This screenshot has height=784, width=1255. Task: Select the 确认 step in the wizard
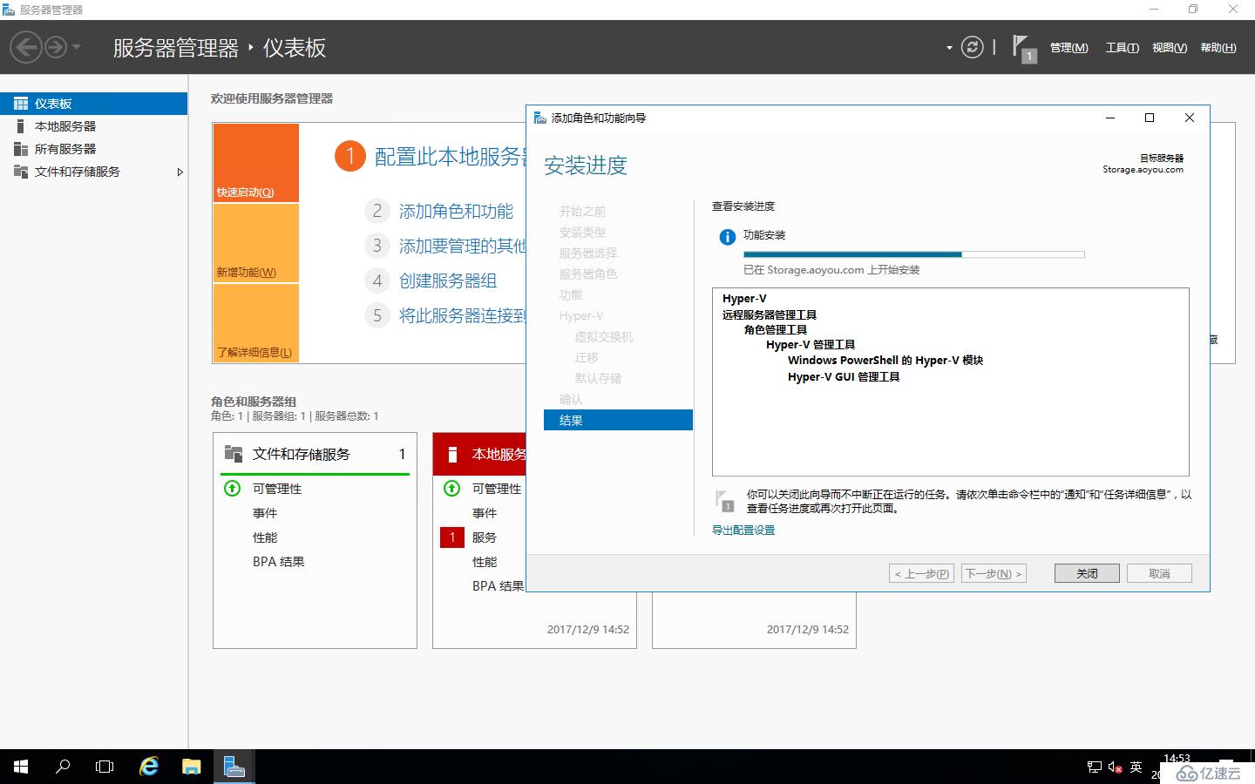point(571,399)
